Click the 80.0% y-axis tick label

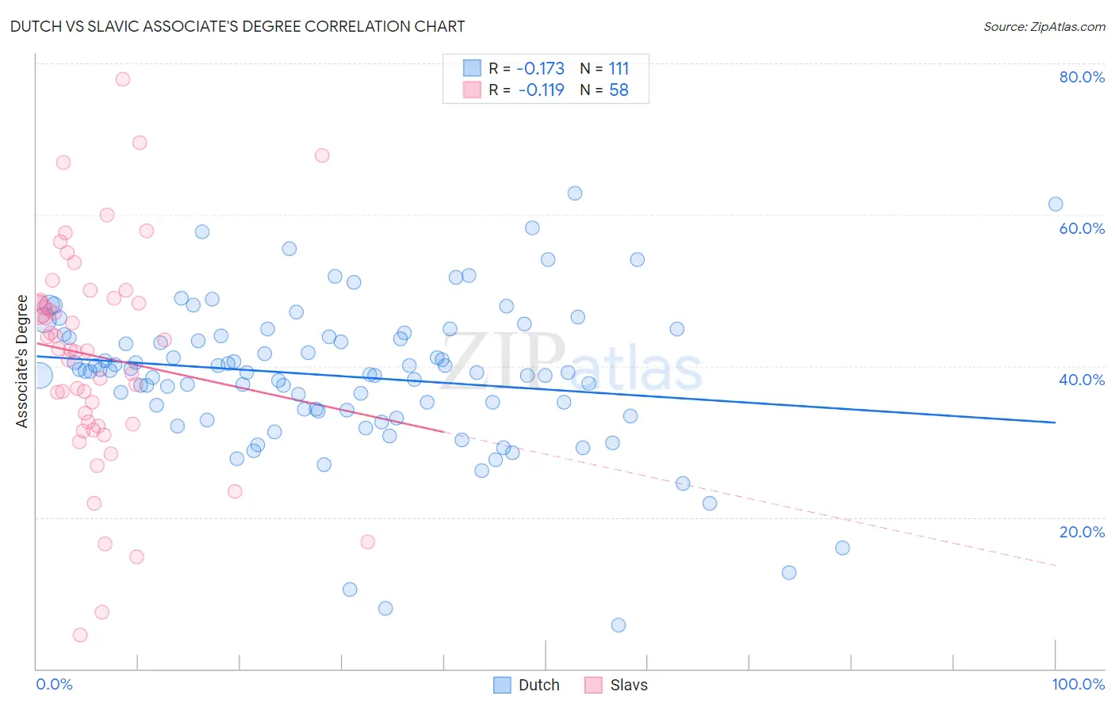point(1082,77)
